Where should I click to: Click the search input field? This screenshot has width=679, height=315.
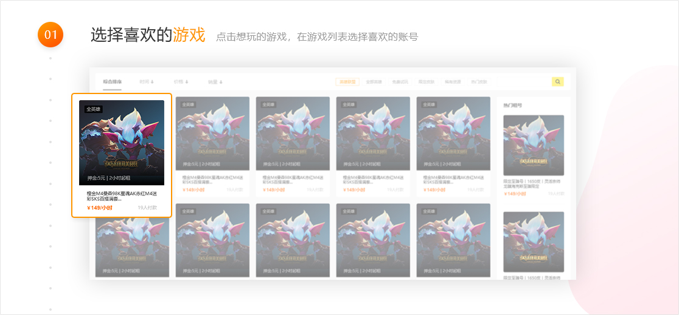(524, 81)
